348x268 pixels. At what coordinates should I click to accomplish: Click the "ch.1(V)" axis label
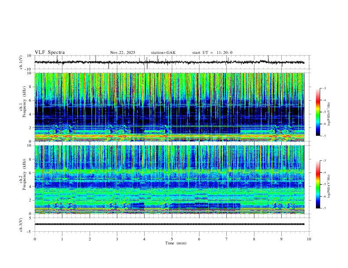[21, 62]
